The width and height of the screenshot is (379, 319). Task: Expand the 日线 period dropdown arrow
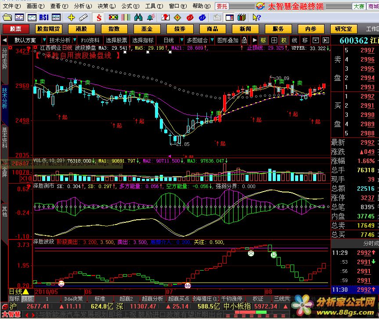click(x=182, y=40)
